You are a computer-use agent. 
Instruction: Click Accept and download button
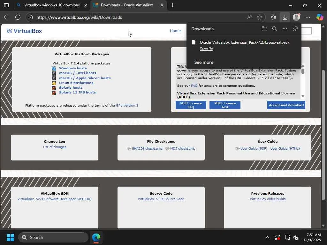pyautogui.click(x=286, y=105)
